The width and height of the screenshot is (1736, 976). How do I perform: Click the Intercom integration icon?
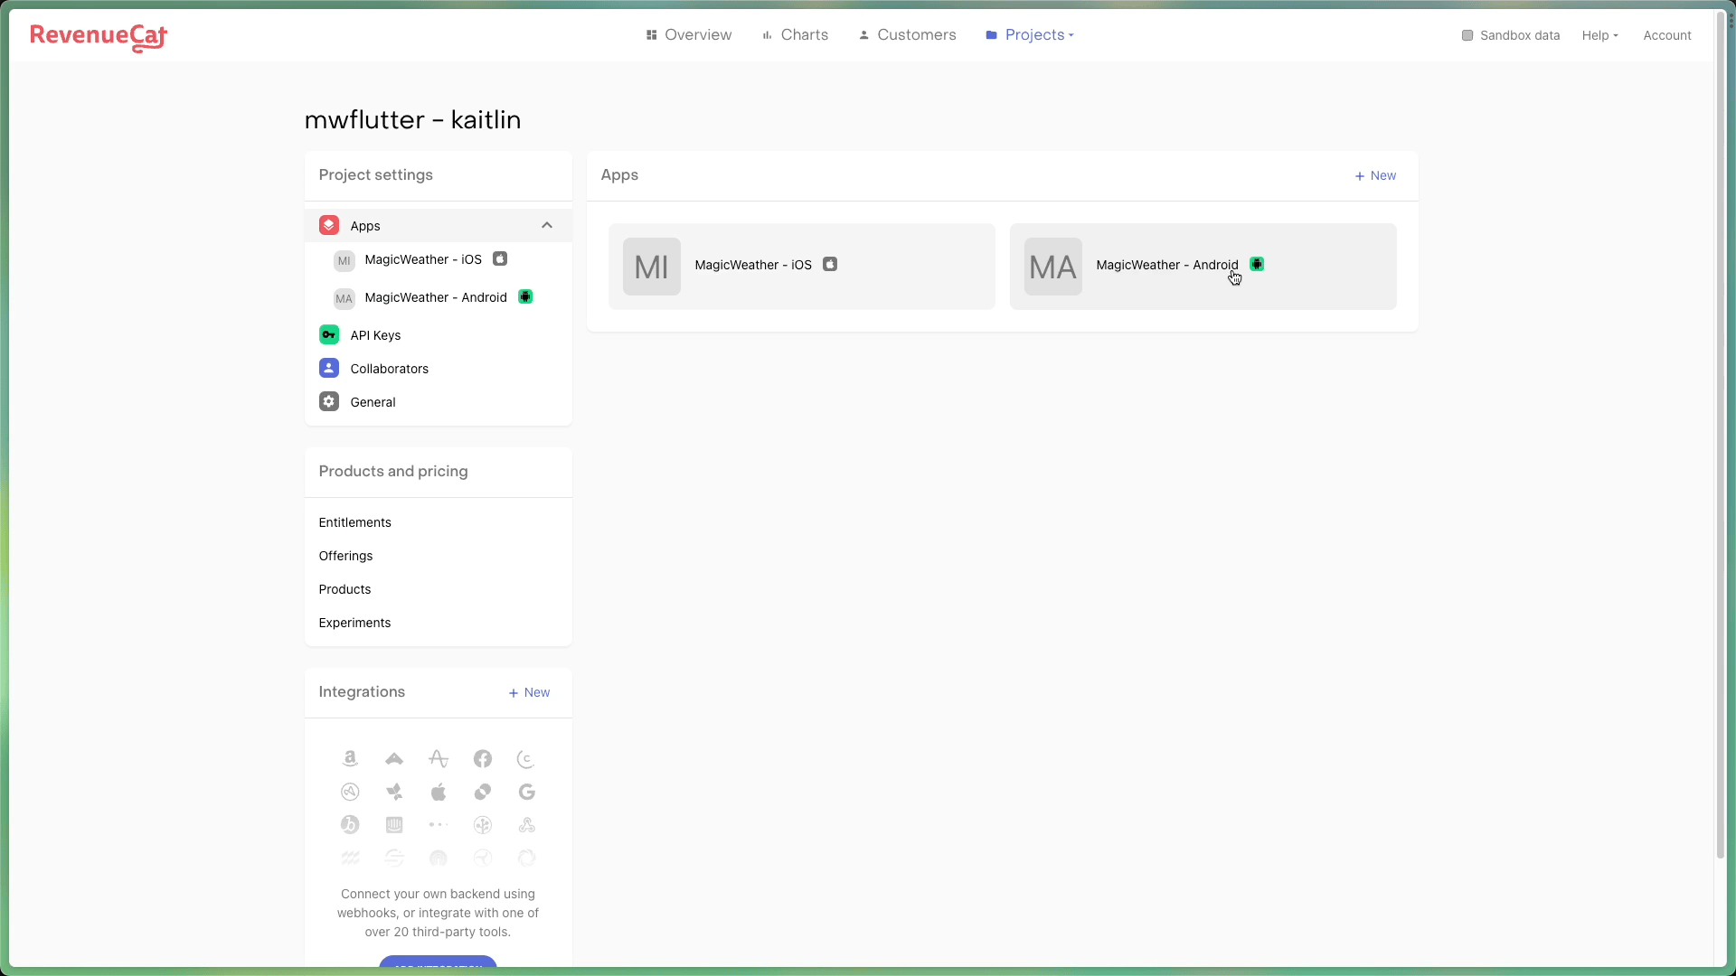[394, 824]
